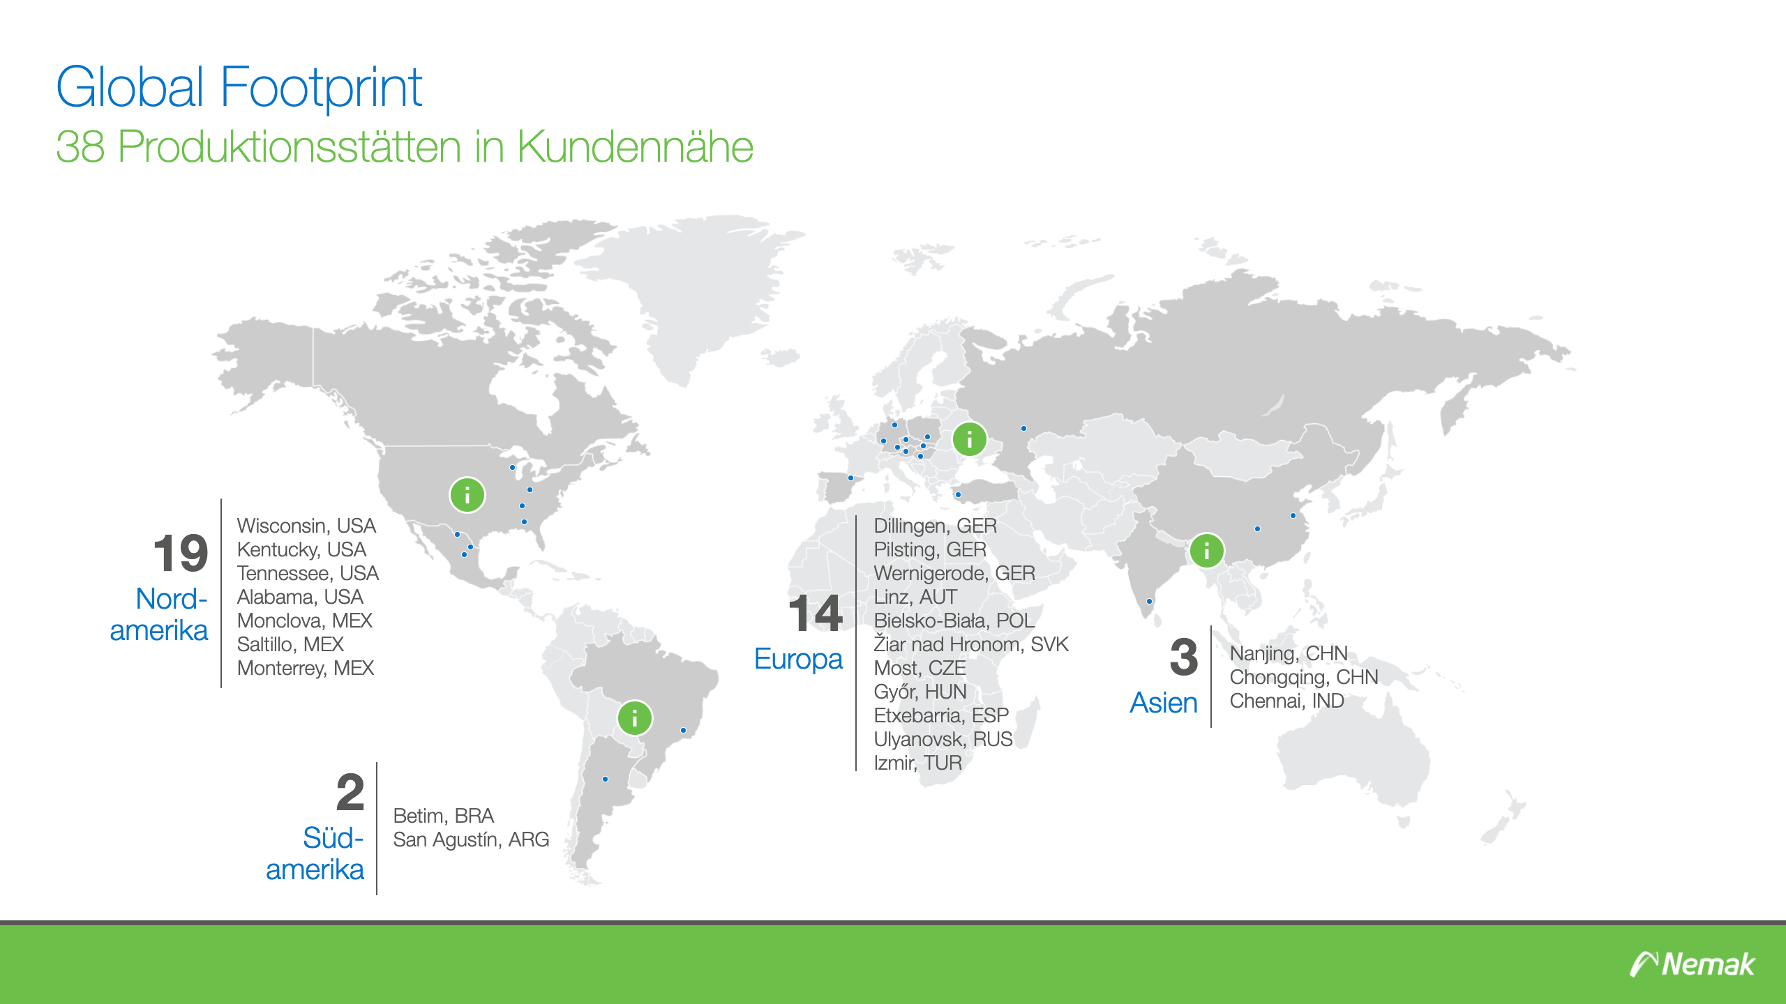This screenshot has width=1786, height=1004.
Task: Click 'Győr, HUN' location
Action: [920, 692]
